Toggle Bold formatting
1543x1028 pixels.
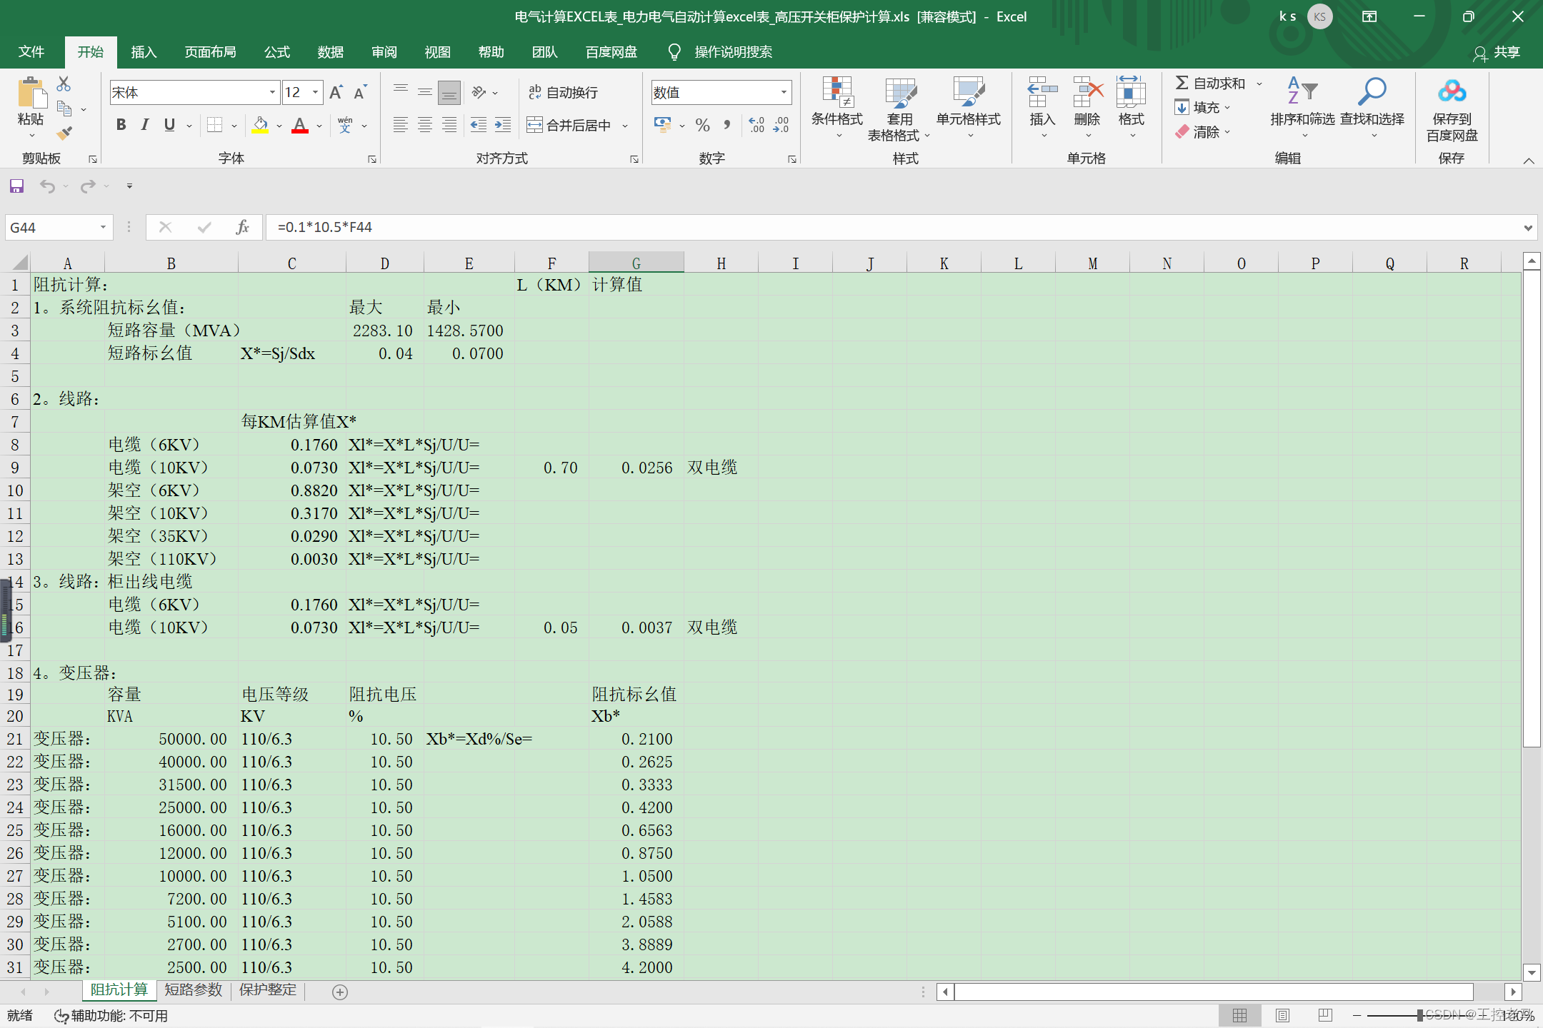coord(121,125)
